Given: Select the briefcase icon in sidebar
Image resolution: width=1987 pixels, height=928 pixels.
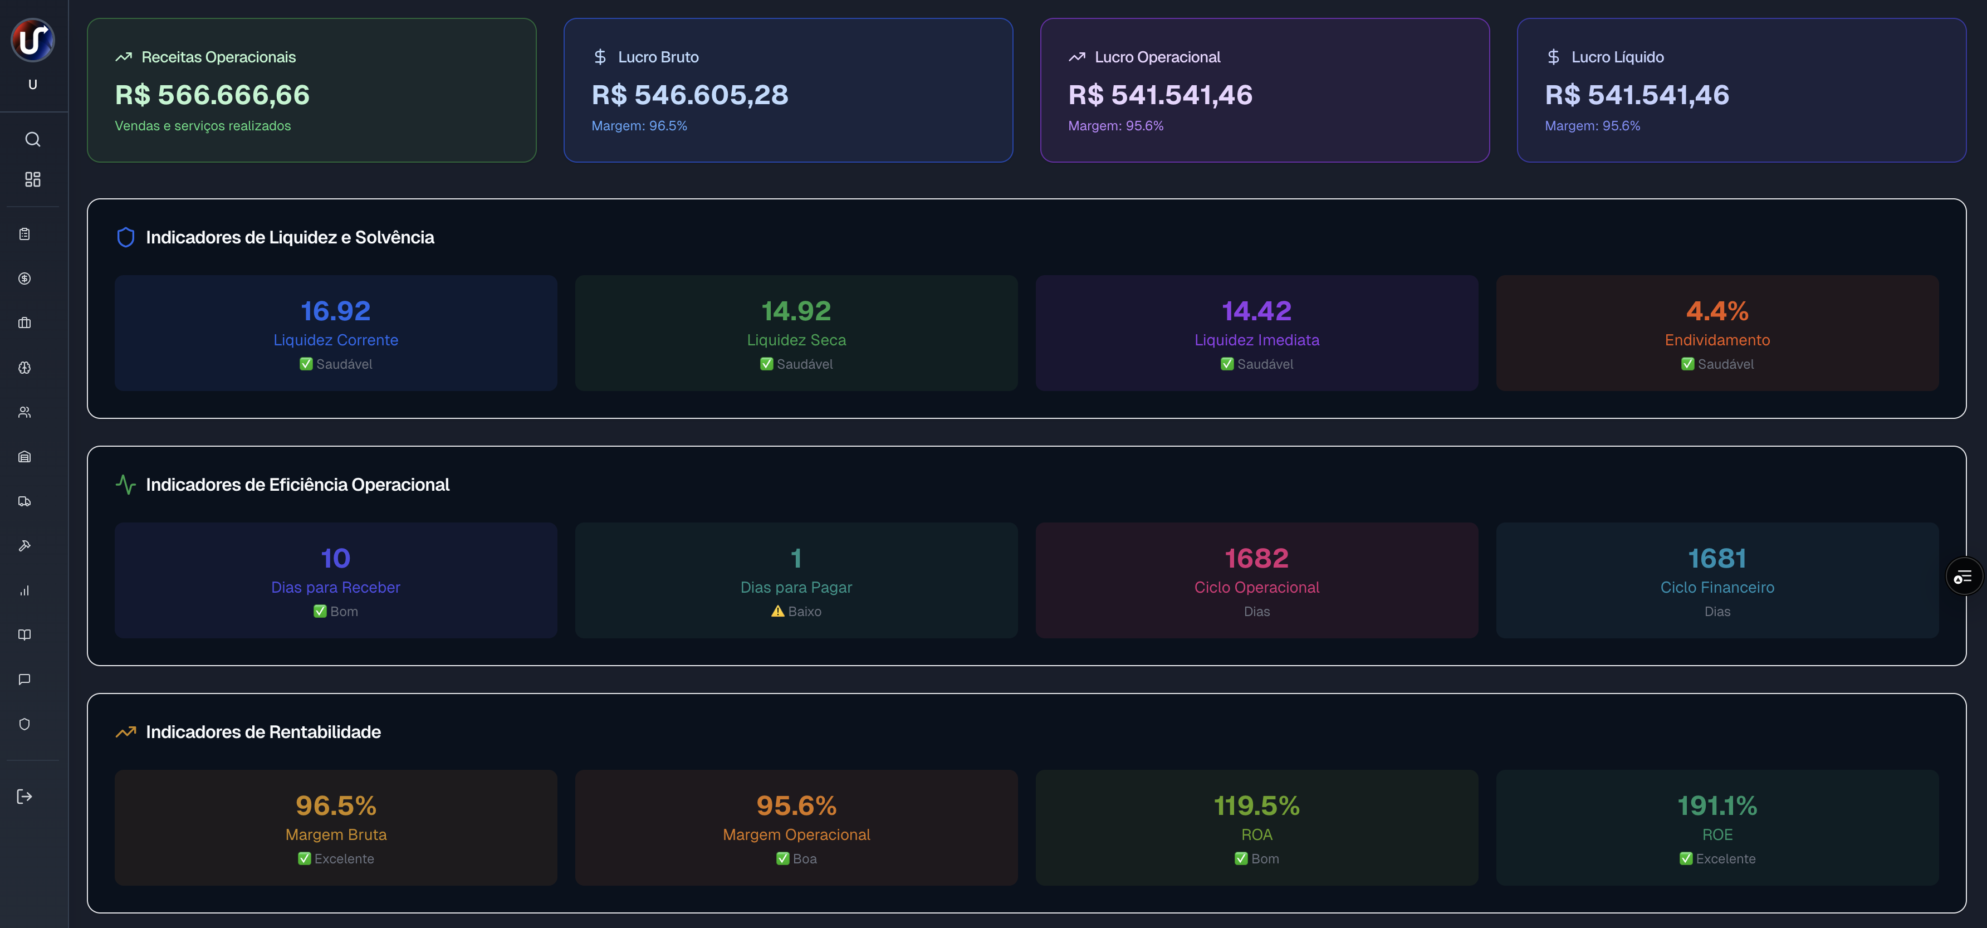Looking at the screenshot, I should (25, 323).
